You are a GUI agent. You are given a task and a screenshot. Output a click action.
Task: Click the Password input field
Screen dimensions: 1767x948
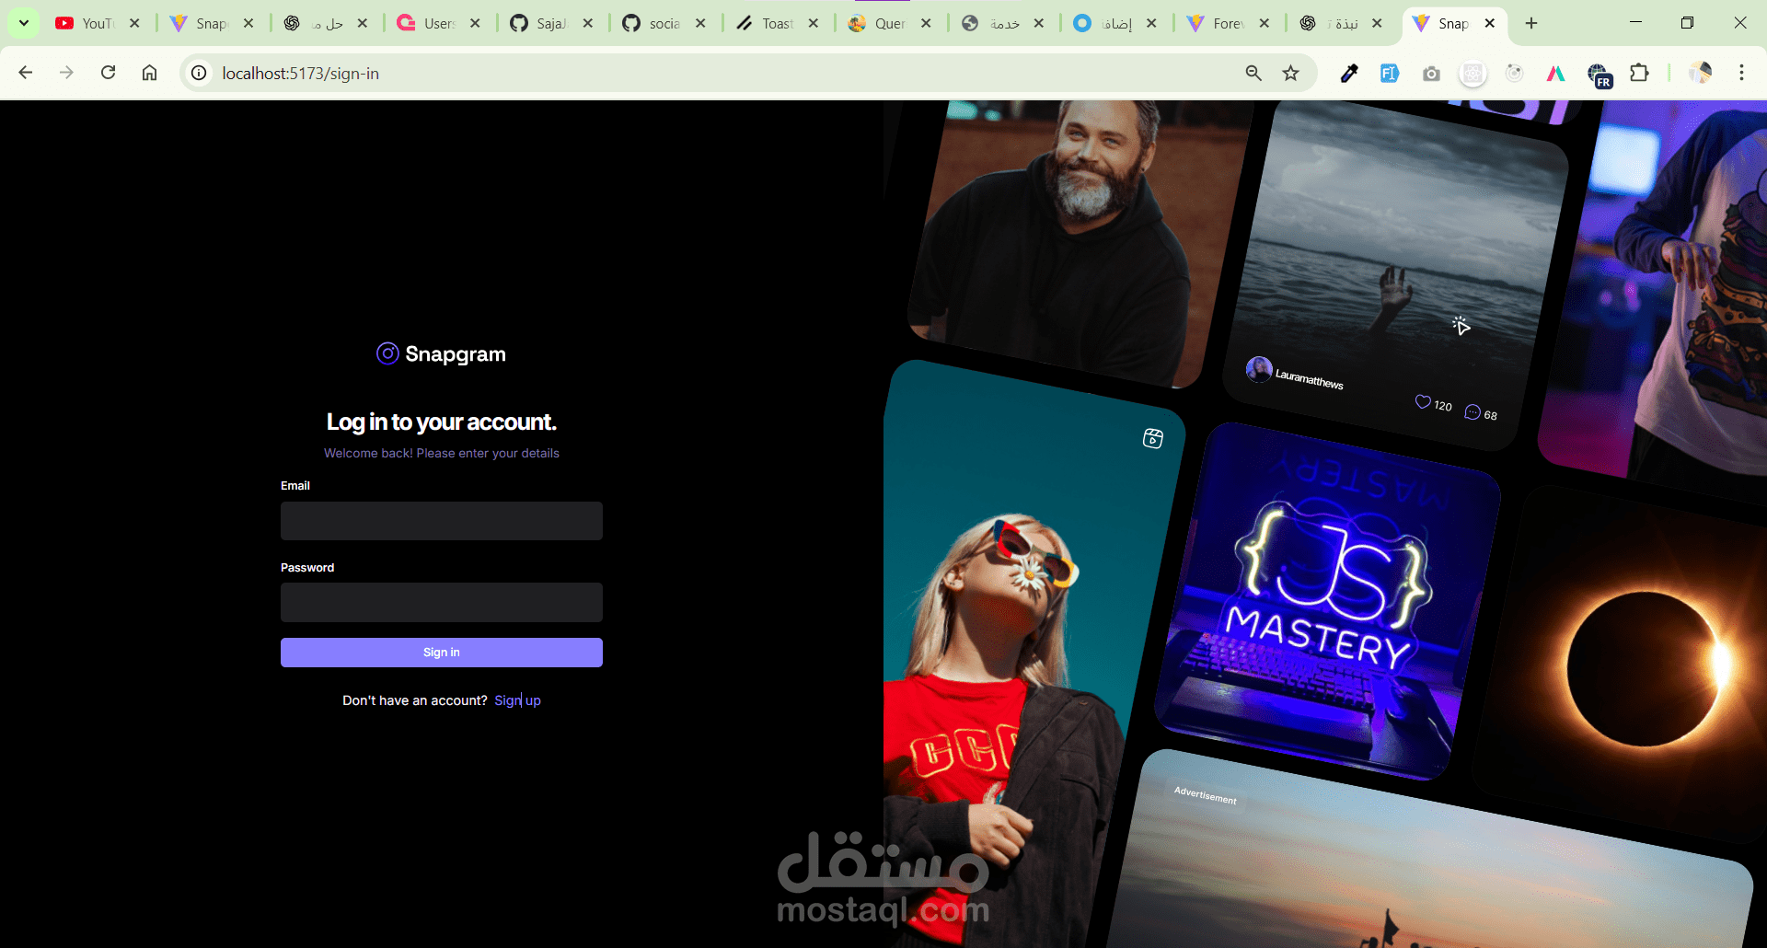[442, 602]
